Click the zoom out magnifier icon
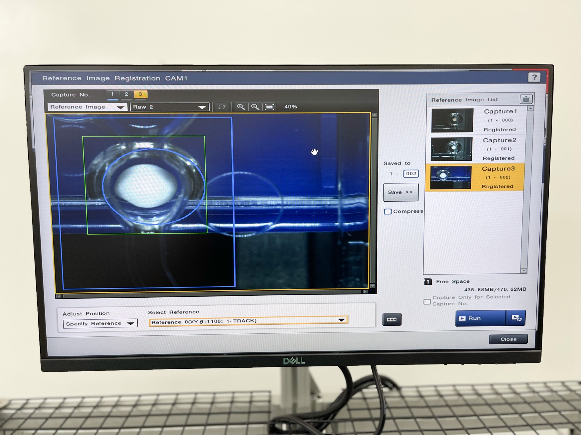Screen dimensions: 581x435 tap(255, 107)
